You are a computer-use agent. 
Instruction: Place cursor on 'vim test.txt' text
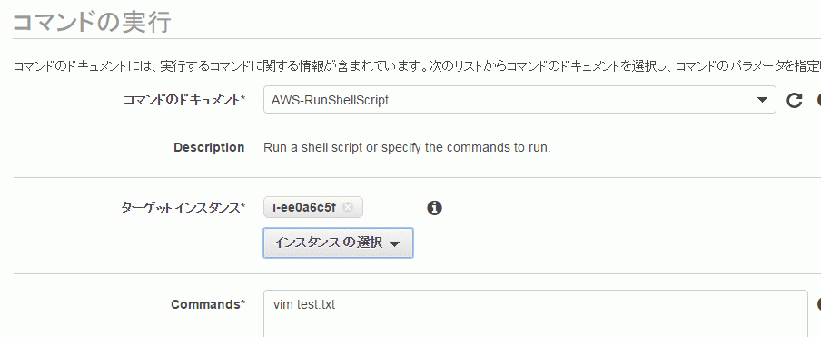coord(303,304)
